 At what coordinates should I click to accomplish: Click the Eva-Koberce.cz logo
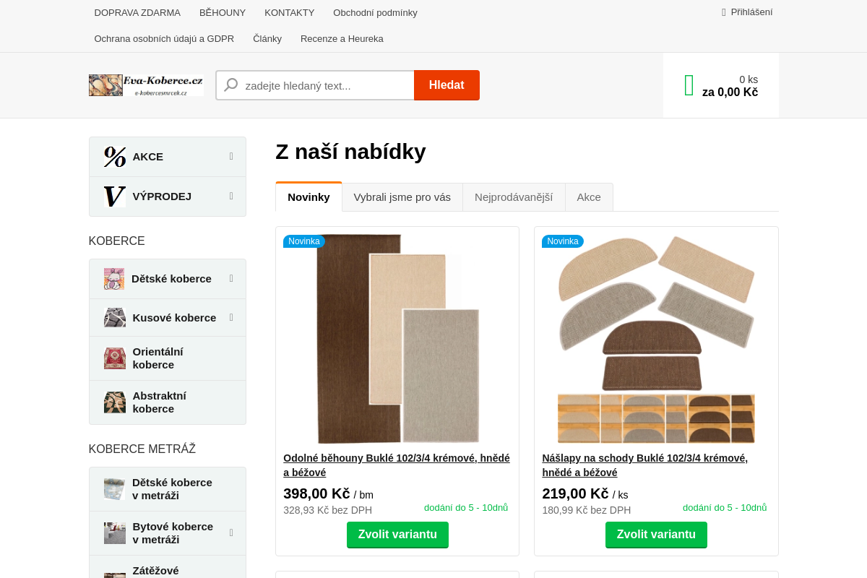coord(146,85)
